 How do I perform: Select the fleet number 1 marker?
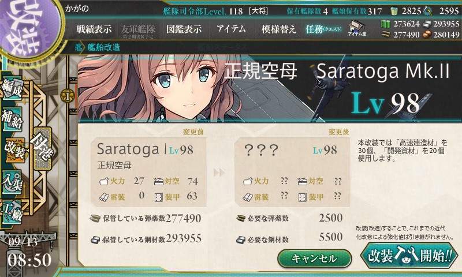pos(68,96)
